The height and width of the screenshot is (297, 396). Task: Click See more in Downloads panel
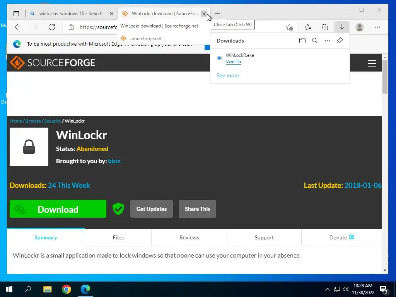(x=227, y=75)
